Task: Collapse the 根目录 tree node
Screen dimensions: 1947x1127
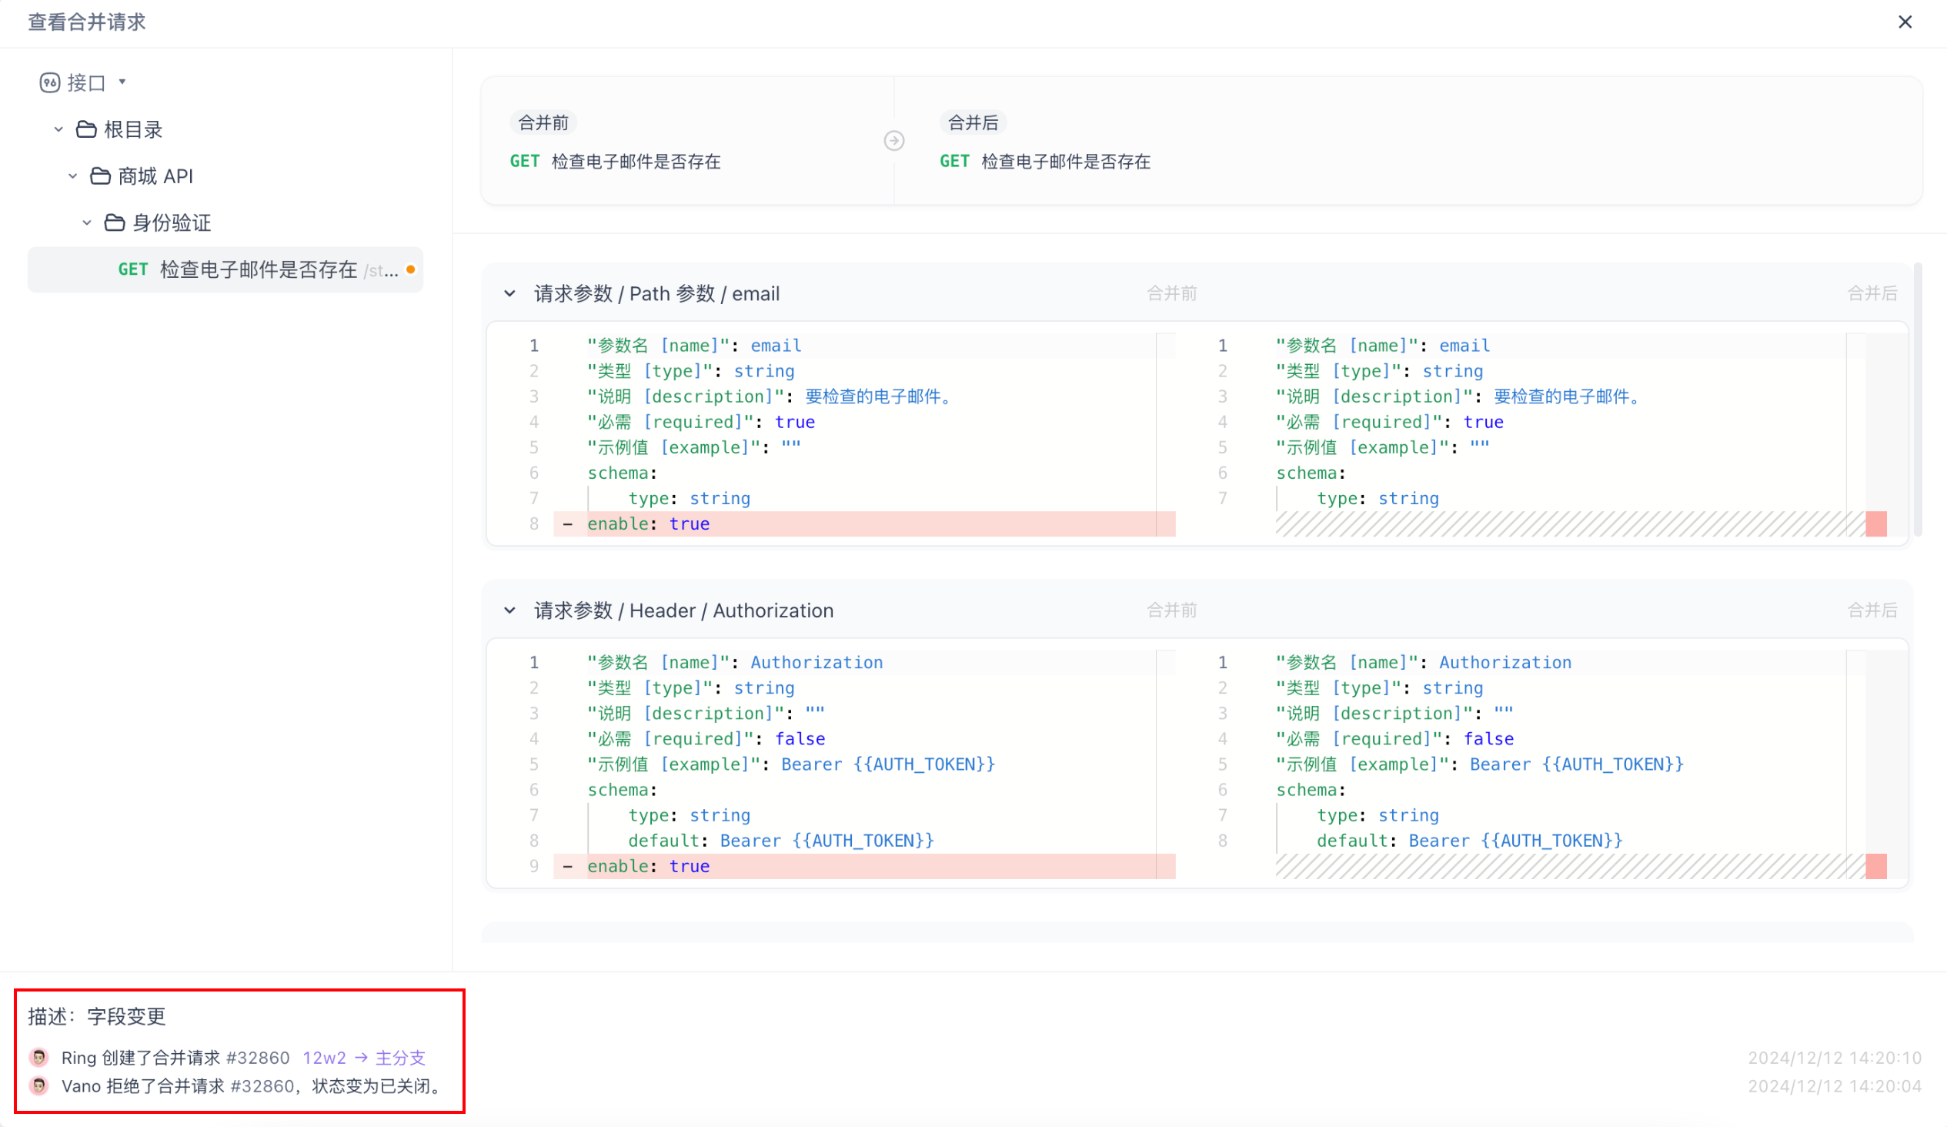Action: pos(58,130)
